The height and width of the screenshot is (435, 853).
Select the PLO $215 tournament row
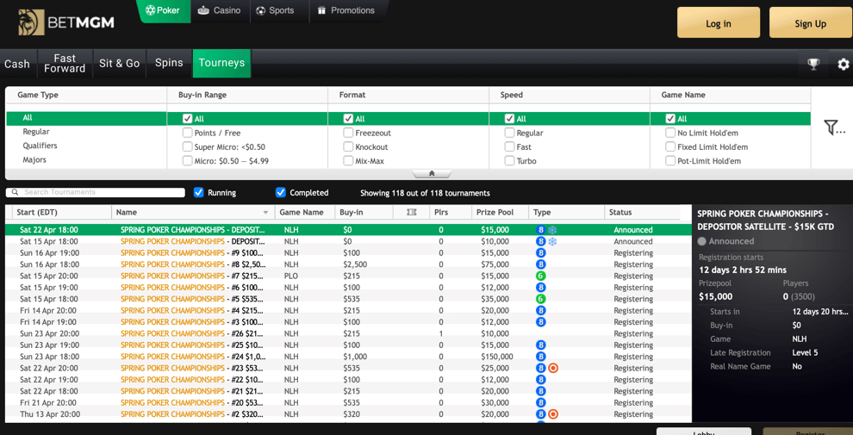pos(348,276)
